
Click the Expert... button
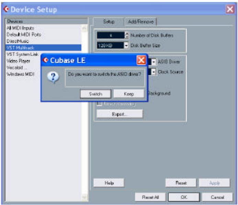(x=120, y=114)
